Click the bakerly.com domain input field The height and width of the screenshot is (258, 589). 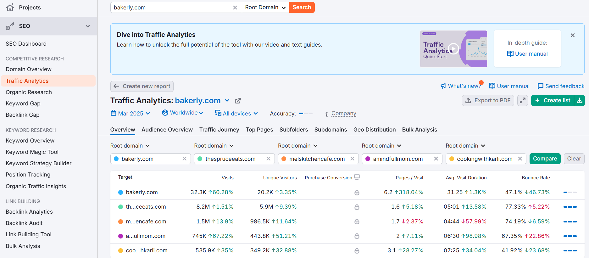click(x=150, y=159)
